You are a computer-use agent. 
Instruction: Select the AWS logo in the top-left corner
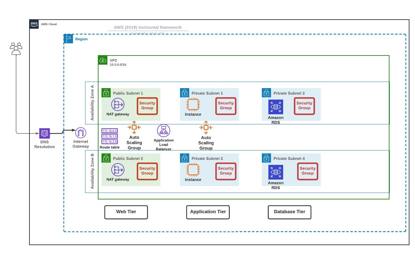click(34, 24)
